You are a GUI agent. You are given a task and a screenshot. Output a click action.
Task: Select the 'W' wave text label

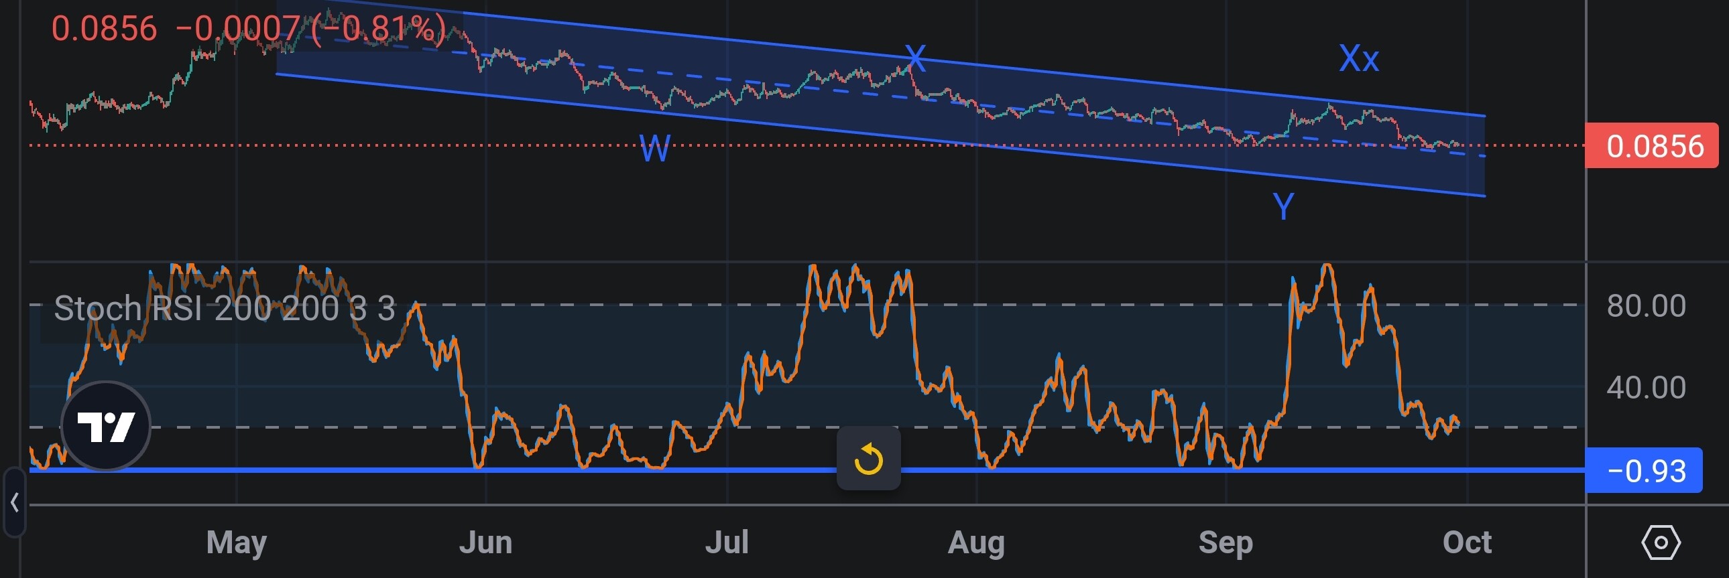coord(654,148)
